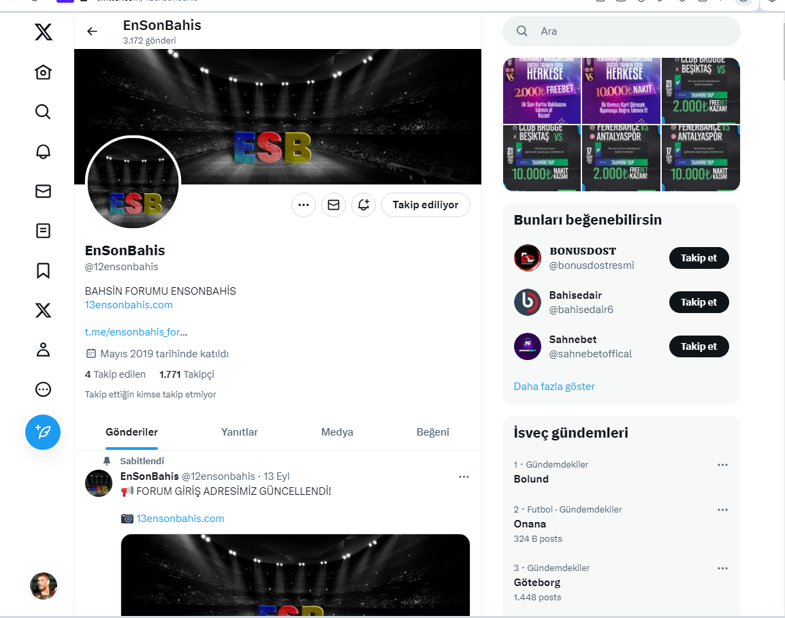The width and height of the screenshot is (785, 618).
Task: Open Messages envelope in sidebar
Action: coord(43,191)
